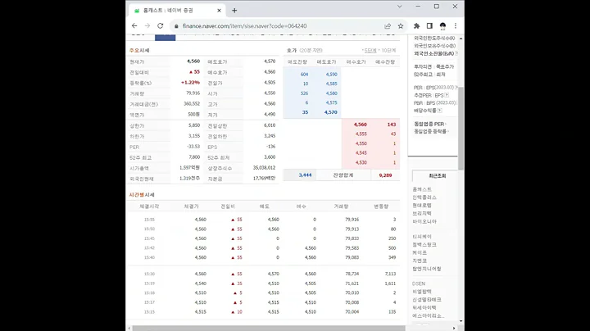The image size is (590, 331).
Task: Click the scroll-down arrow on the vertical scrollbar
Action: [461, 321]
